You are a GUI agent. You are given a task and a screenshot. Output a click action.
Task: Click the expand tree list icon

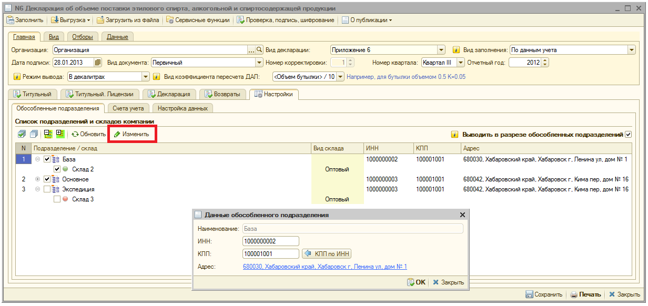click(x=60, y=134)
